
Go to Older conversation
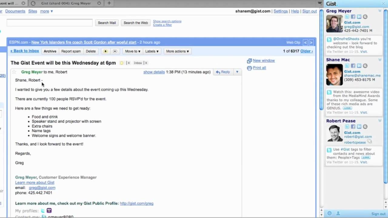[x=306, y=51]
